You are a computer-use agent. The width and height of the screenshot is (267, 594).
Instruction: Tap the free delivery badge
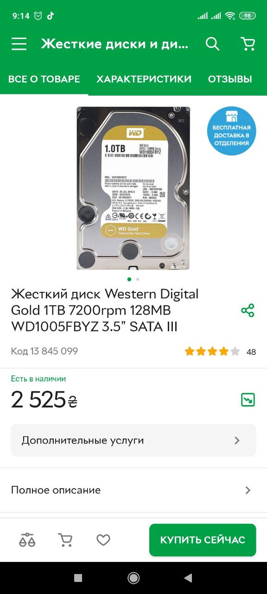231,131
